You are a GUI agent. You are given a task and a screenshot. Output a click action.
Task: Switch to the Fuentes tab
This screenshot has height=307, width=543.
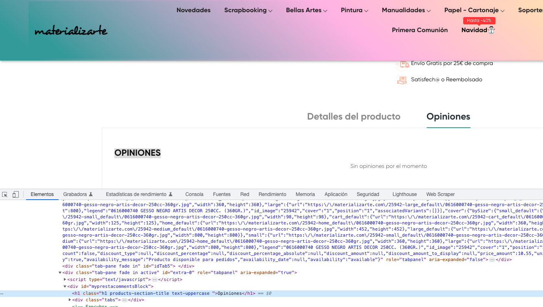(222, 194)
